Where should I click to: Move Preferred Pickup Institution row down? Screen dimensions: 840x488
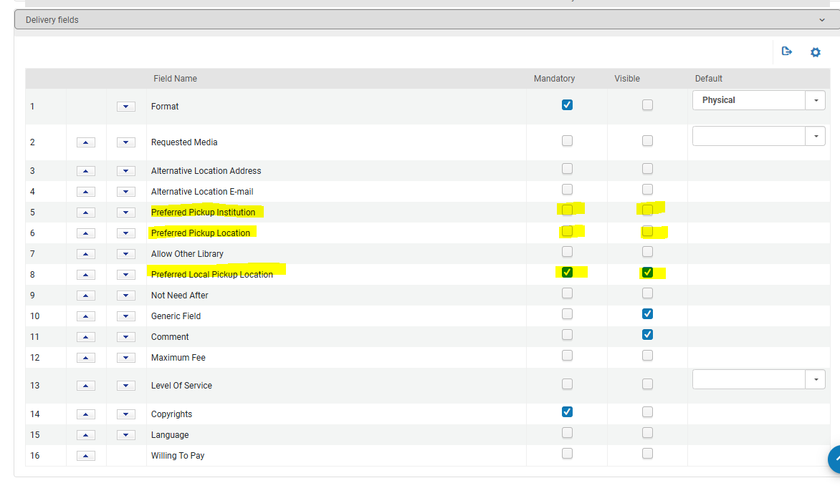click(126, 213)
